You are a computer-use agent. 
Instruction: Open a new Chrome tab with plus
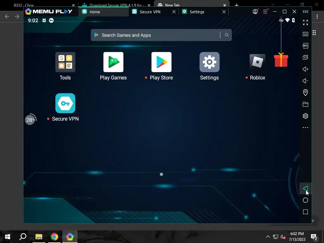(237, 5)
